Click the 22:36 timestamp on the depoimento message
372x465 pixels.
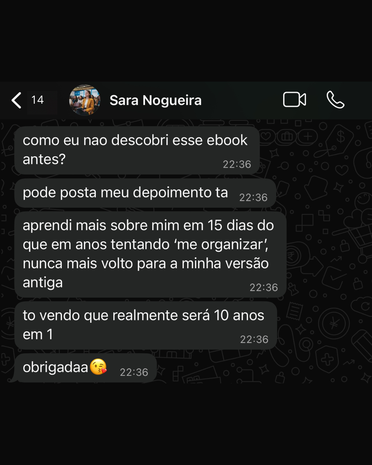[254, 197]
